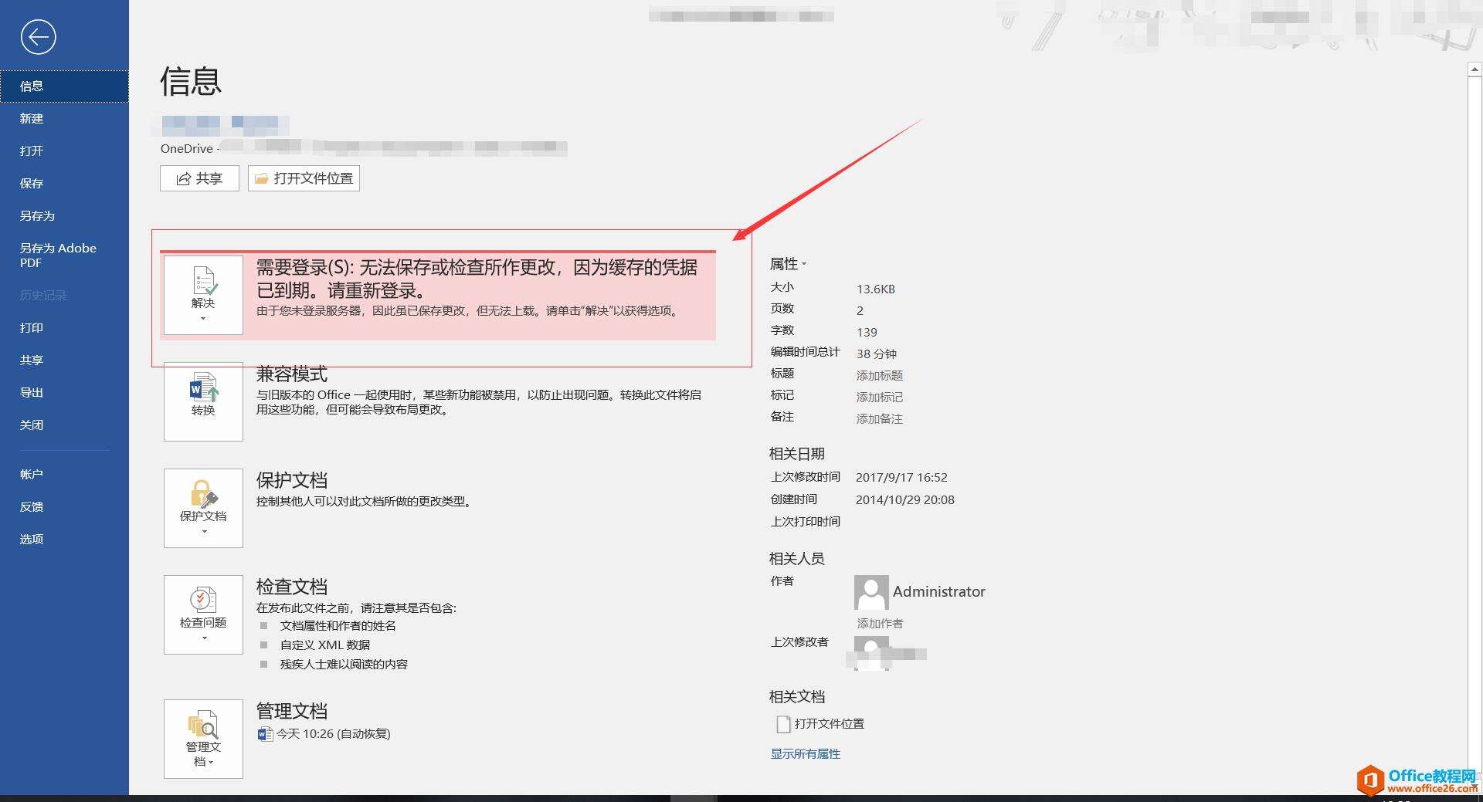Click 添加作者 add author field
The width and height of the screenshot is (1483, 802).
880,624
